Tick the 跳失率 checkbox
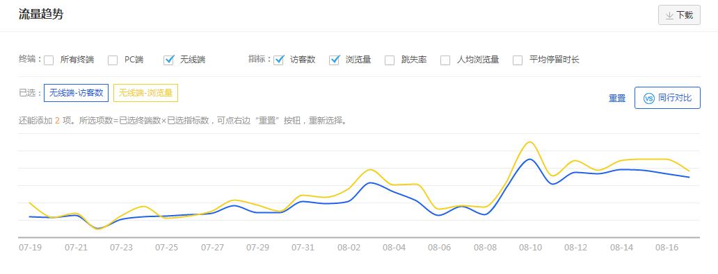This screenshot has width=718, height=274. [x=390, y=60]
